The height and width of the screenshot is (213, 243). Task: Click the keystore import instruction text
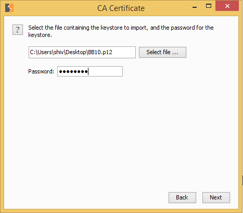click(x=121, y=31)
